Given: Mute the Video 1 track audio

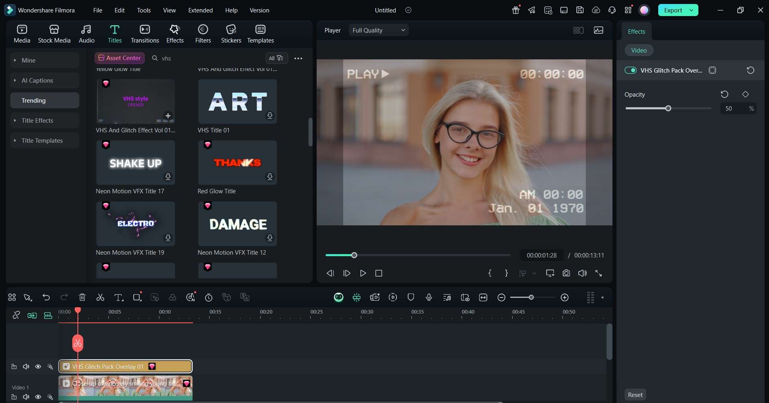Looking at the screenshot, I should [x=26, y=397].
